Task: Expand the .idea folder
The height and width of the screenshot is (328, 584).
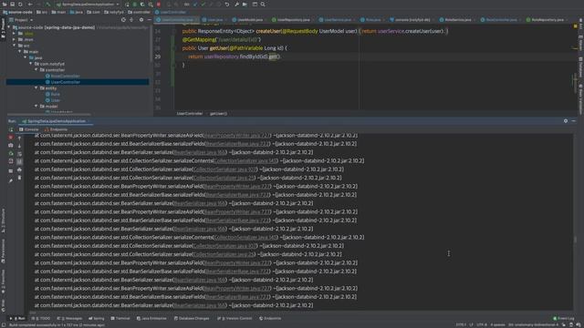Action: (x=15, y=34)
